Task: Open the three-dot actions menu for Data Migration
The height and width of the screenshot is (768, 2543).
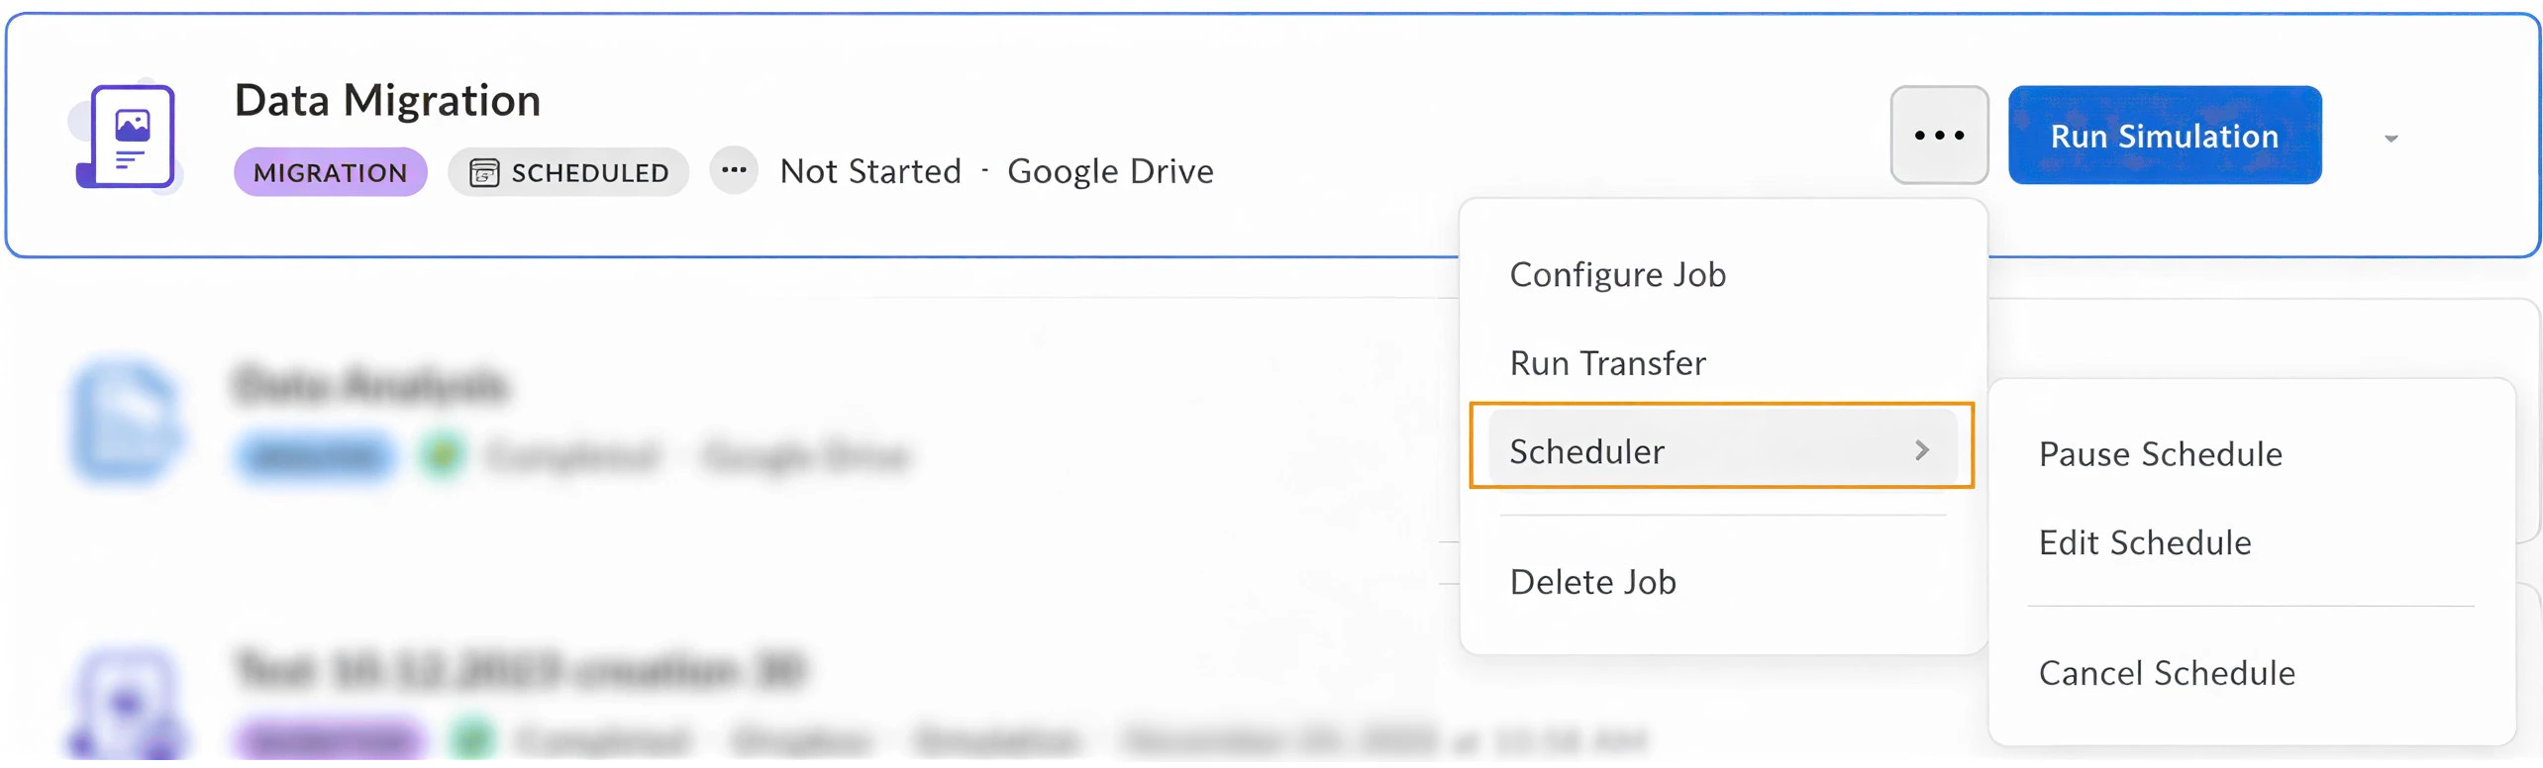Action: point(1938,136)
